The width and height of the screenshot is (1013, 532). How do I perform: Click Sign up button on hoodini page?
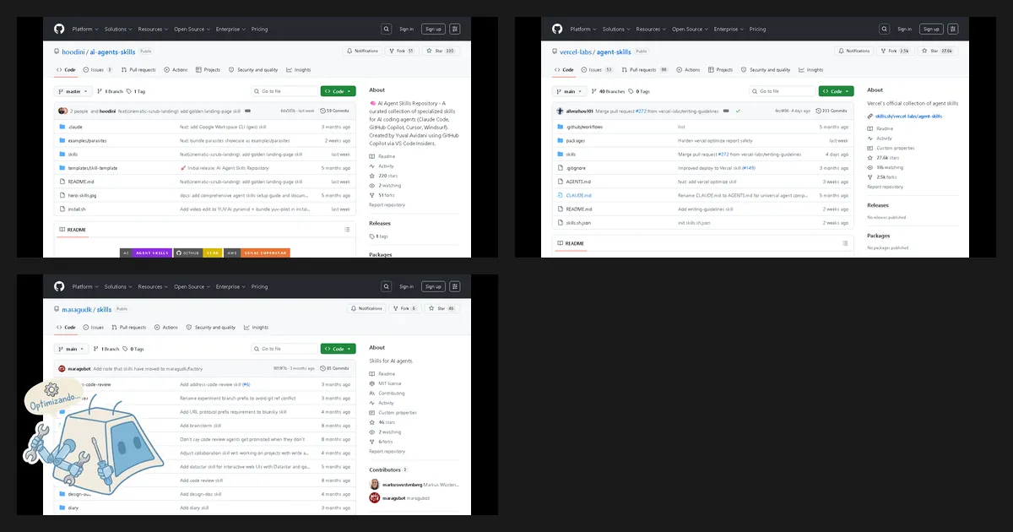pos(433,29)
